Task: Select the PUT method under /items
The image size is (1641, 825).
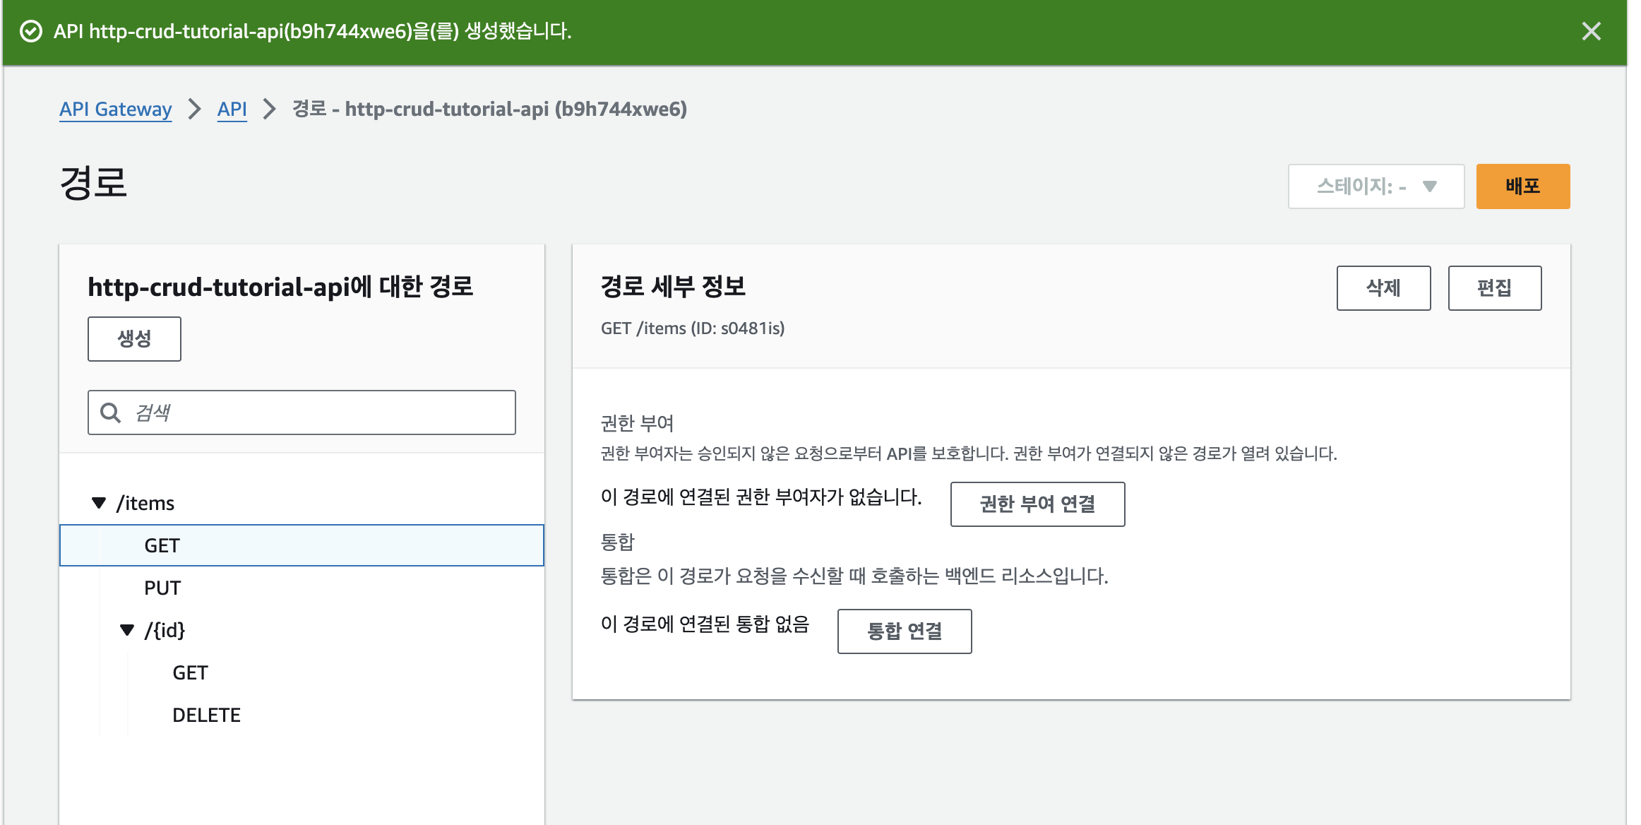Action: coord(162,588)
